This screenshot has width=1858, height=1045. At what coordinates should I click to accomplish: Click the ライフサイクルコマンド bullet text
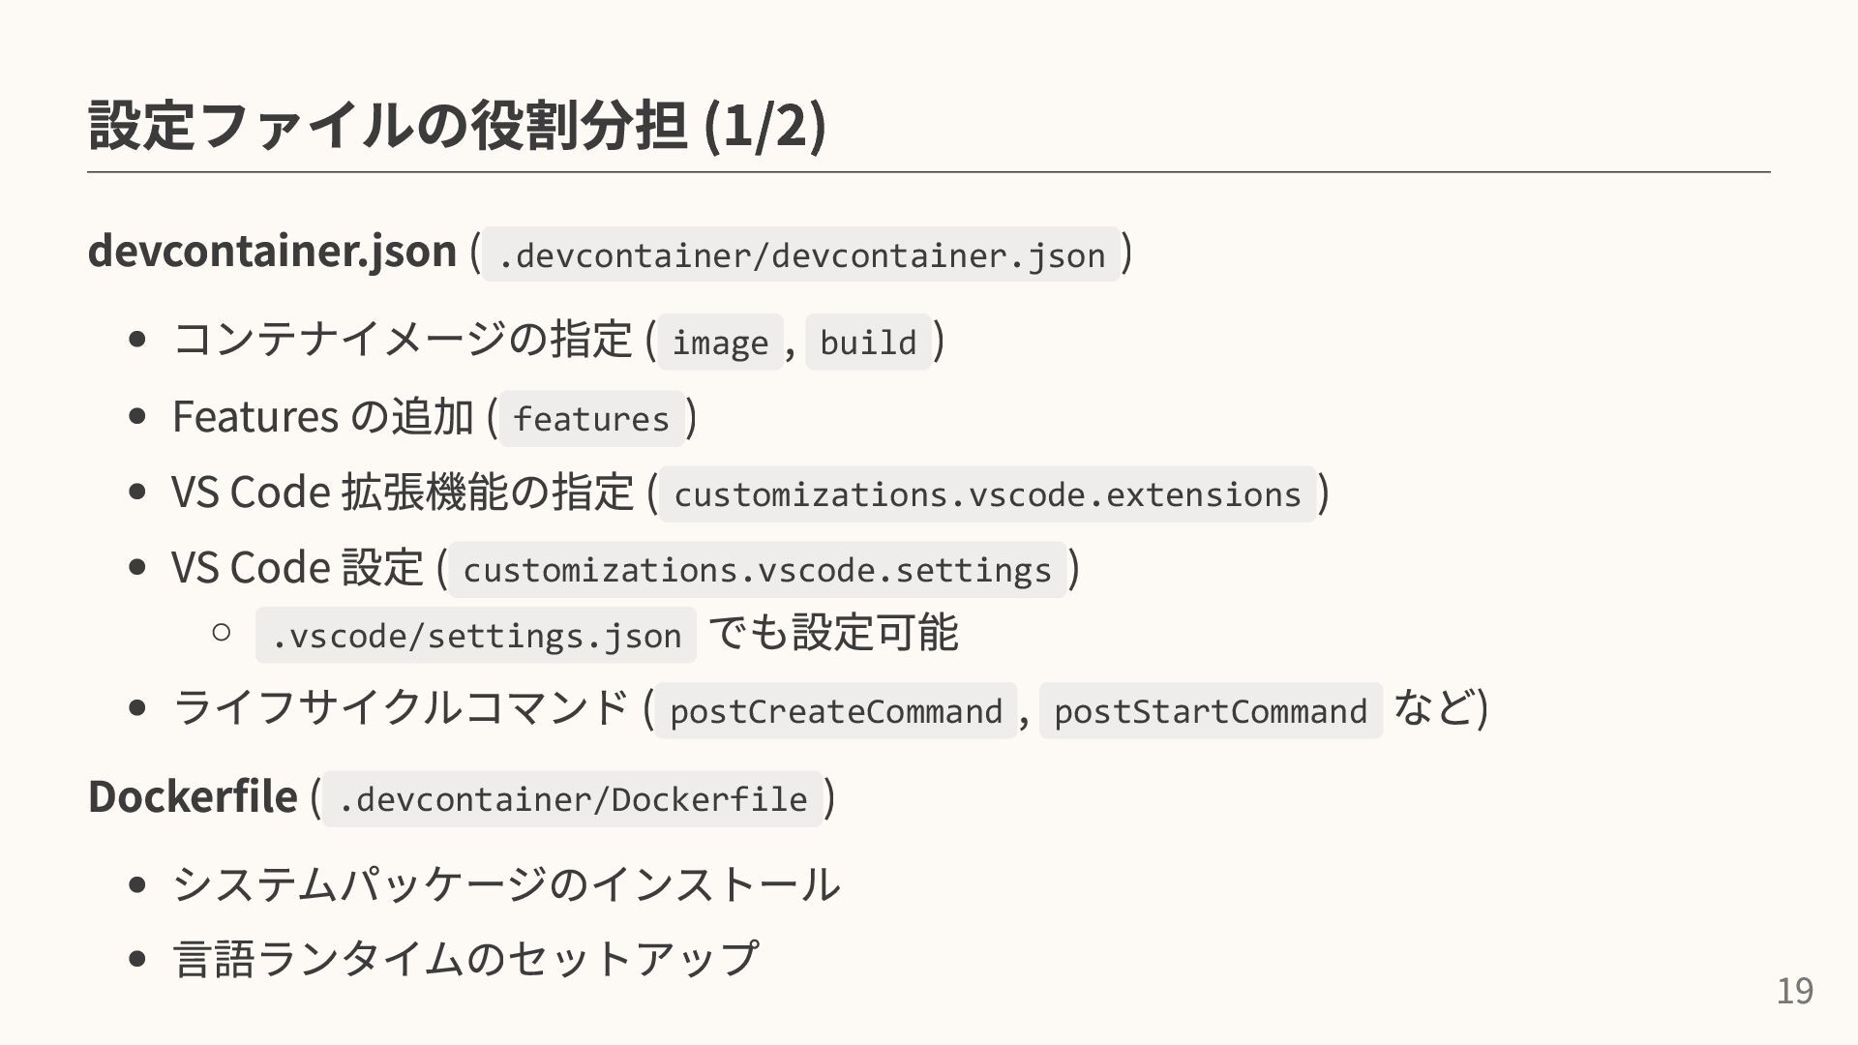point(402,708)
